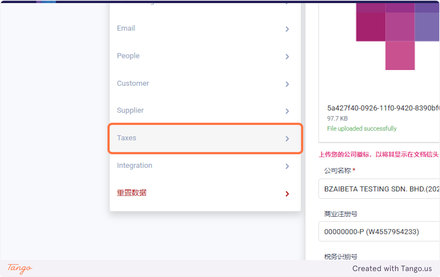The image size is (440, 277).
Task: Expand the chevron next to Taxes
Action: [x=287, y=138]
